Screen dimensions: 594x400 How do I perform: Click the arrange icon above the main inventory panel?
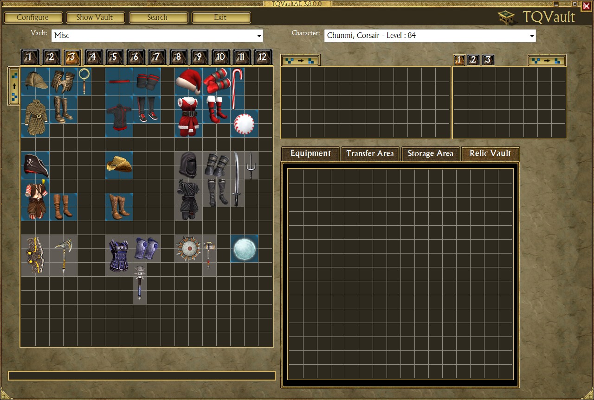300,60
